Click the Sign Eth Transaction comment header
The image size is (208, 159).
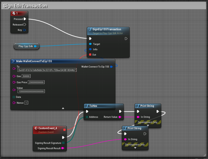[25, 6]
